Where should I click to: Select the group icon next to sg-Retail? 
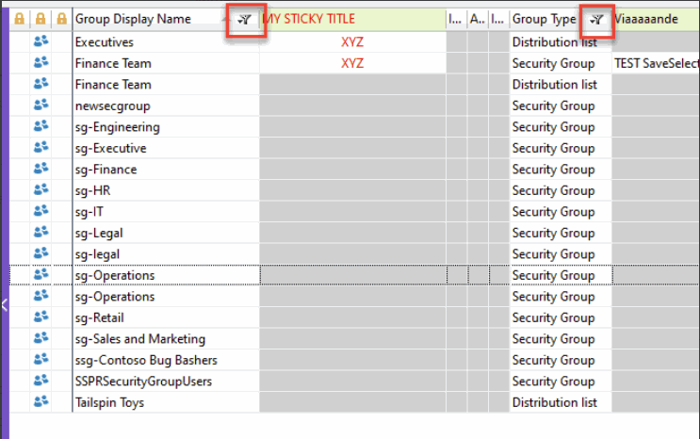(41, 317)
